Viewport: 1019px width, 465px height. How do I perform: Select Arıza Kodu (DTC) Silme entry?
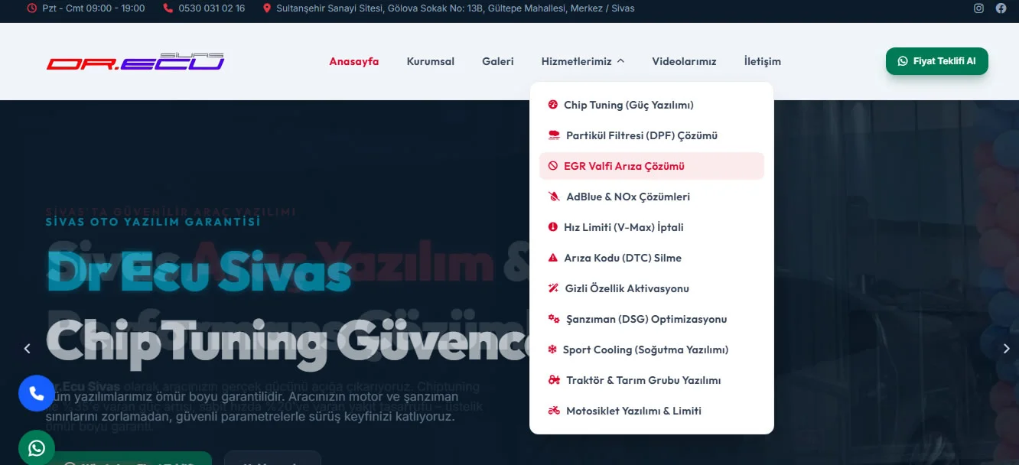click(x=652, y=258)
